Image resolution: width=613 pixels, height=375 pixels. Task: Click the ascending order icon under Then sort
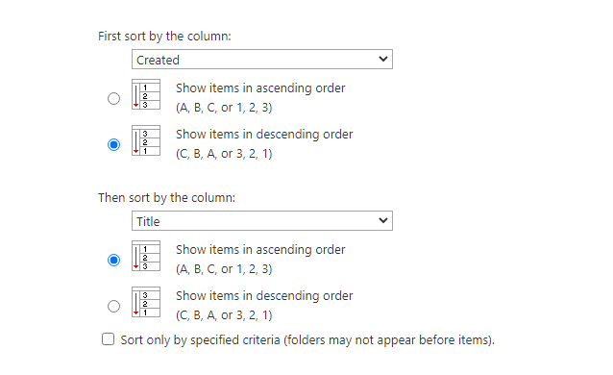coord(146,256)
